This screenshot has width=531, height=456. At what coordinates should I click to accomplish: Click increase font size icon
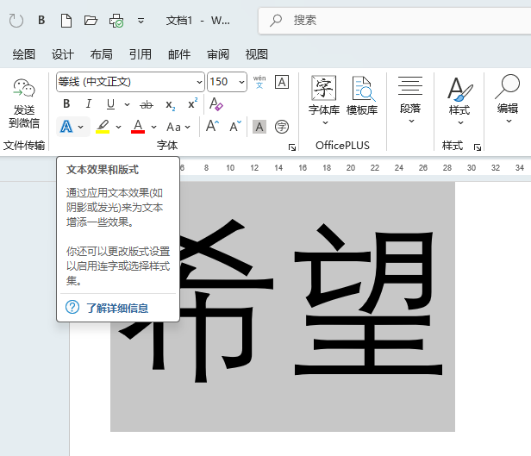pos(212,126)
